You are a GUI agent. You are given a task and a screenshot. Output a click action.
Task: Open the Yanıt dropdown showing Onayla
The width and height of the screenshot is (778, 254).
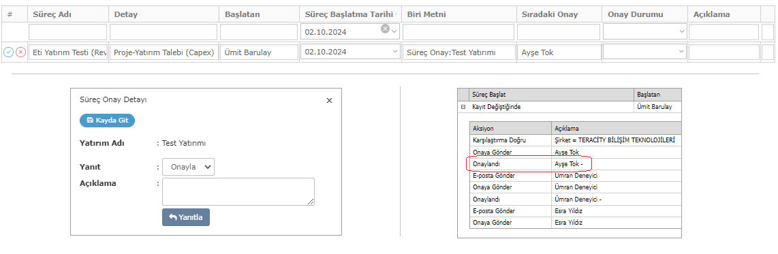189,167
